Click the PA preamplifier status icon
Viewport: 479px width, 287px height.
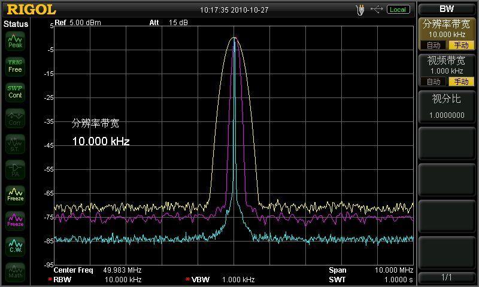(16, 170)
